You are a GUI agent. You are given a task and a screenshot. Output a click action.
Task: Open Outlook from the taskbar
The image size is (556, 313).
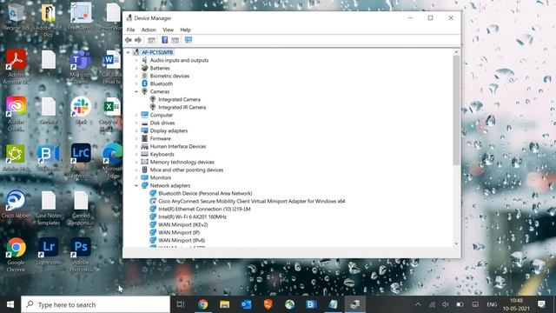(x=246, y=304)
